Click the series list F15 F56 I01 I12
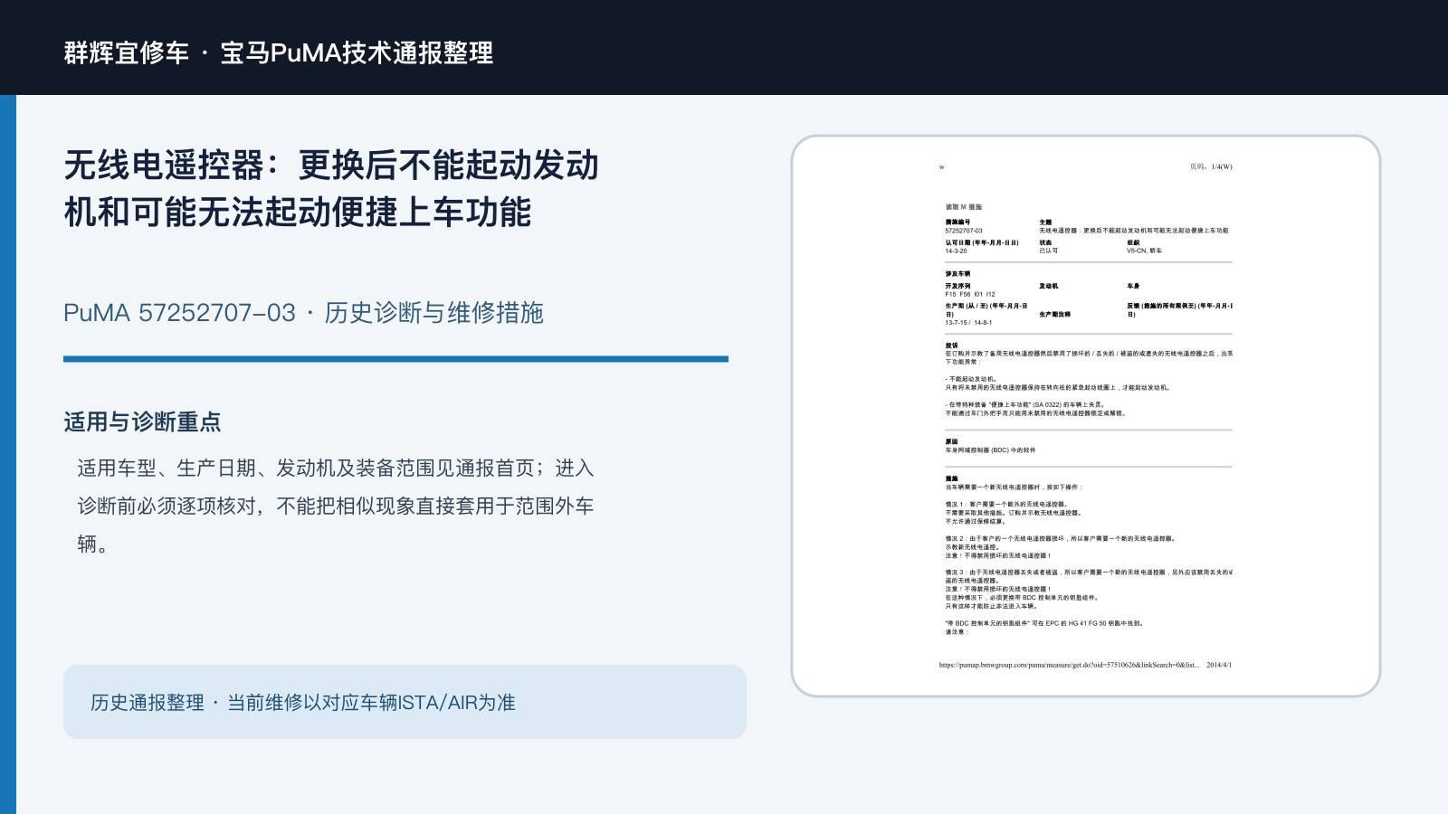This screenshot has height=814, width=1448. [970, 294]
